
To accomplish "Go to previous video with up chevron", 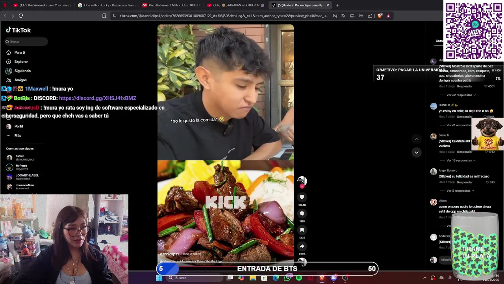I will click(x=416, y=139).
